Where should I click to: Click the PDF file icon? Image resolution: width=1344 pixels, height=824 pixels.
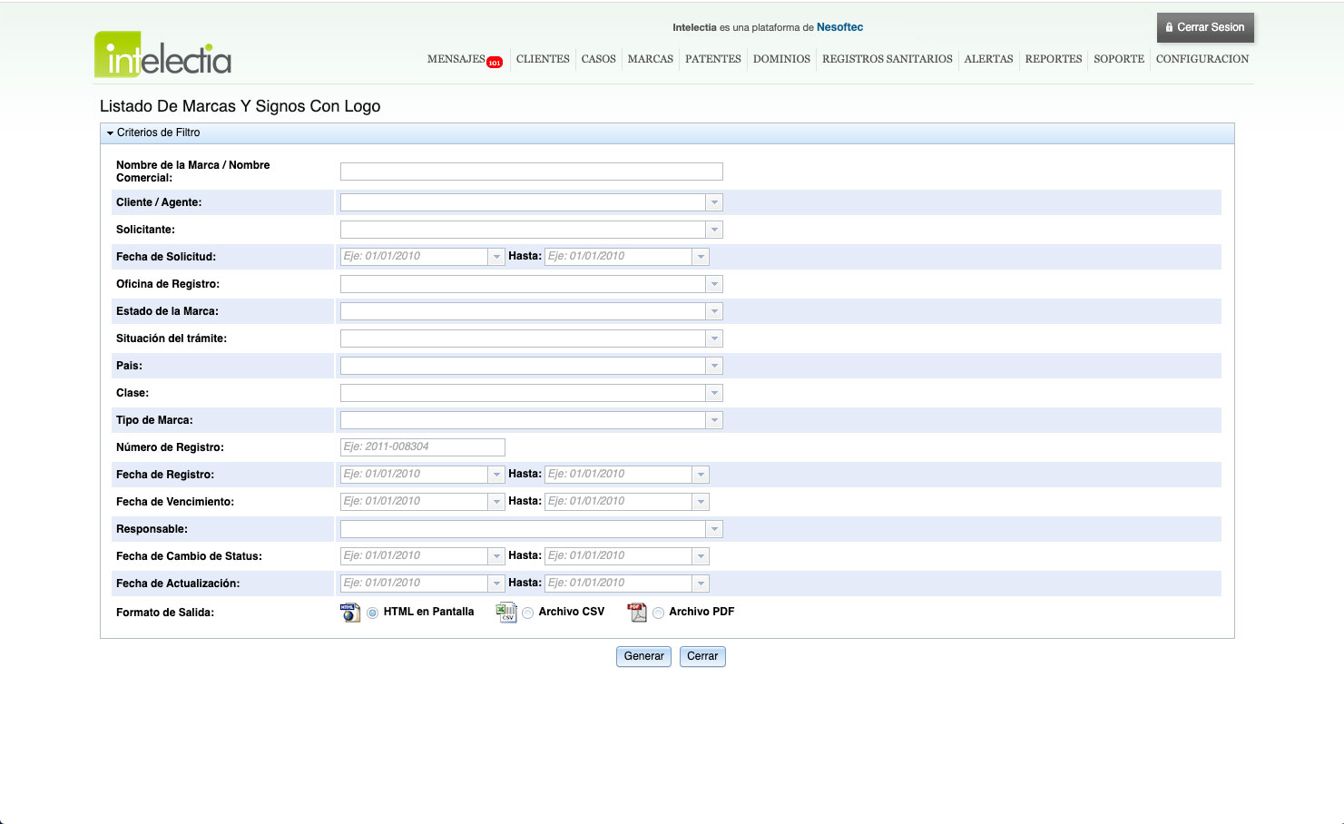637,613
